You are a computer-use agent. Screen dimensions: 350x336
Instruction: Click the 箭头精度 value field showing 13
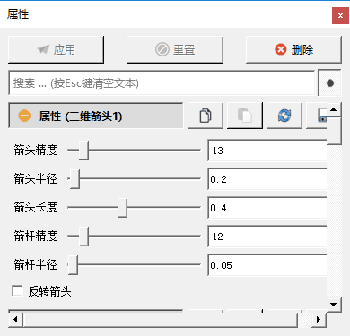(x=267, y=151)
